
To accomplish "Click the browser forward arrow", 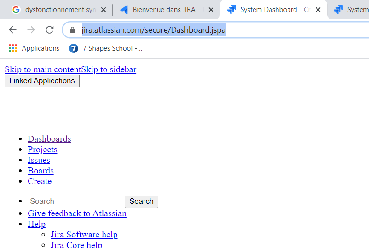I will pos(31,30).
